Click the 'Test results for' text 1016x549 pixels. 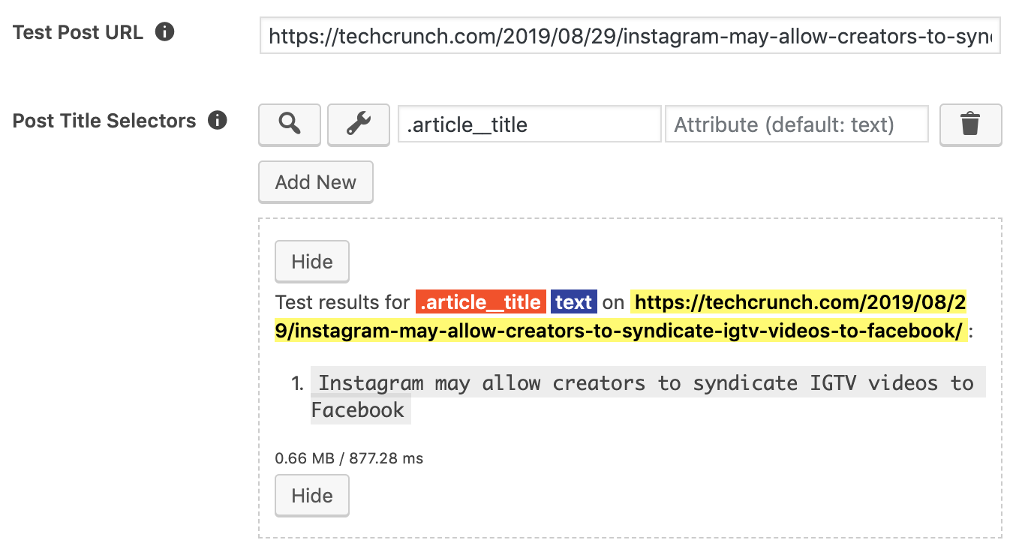(x=342, y=302)
